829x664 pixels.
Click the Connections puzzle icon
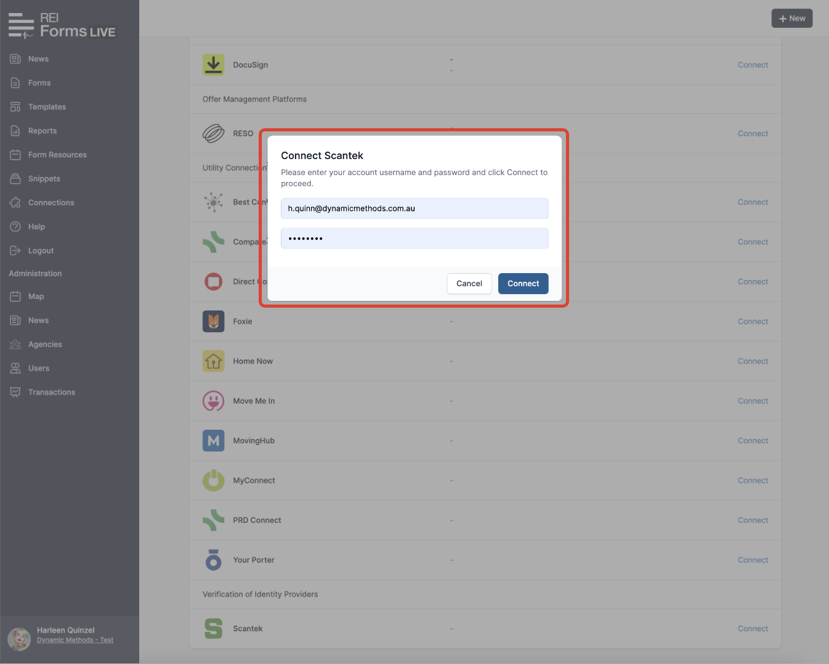15,203
